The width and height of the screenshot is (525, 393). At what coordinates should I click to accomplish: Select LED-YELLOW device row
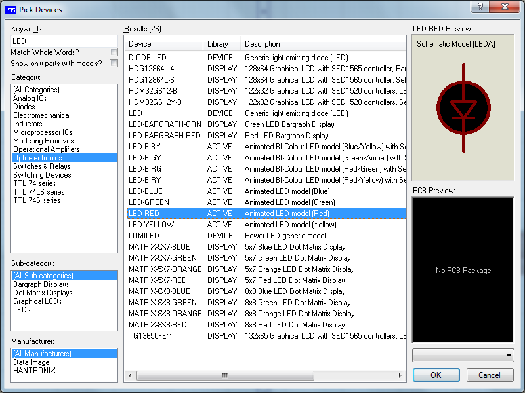tap(266, 225)
